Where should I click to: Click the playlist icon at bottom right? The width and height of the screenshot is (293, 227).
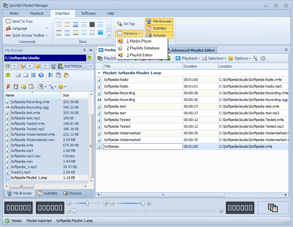[273, 208]
